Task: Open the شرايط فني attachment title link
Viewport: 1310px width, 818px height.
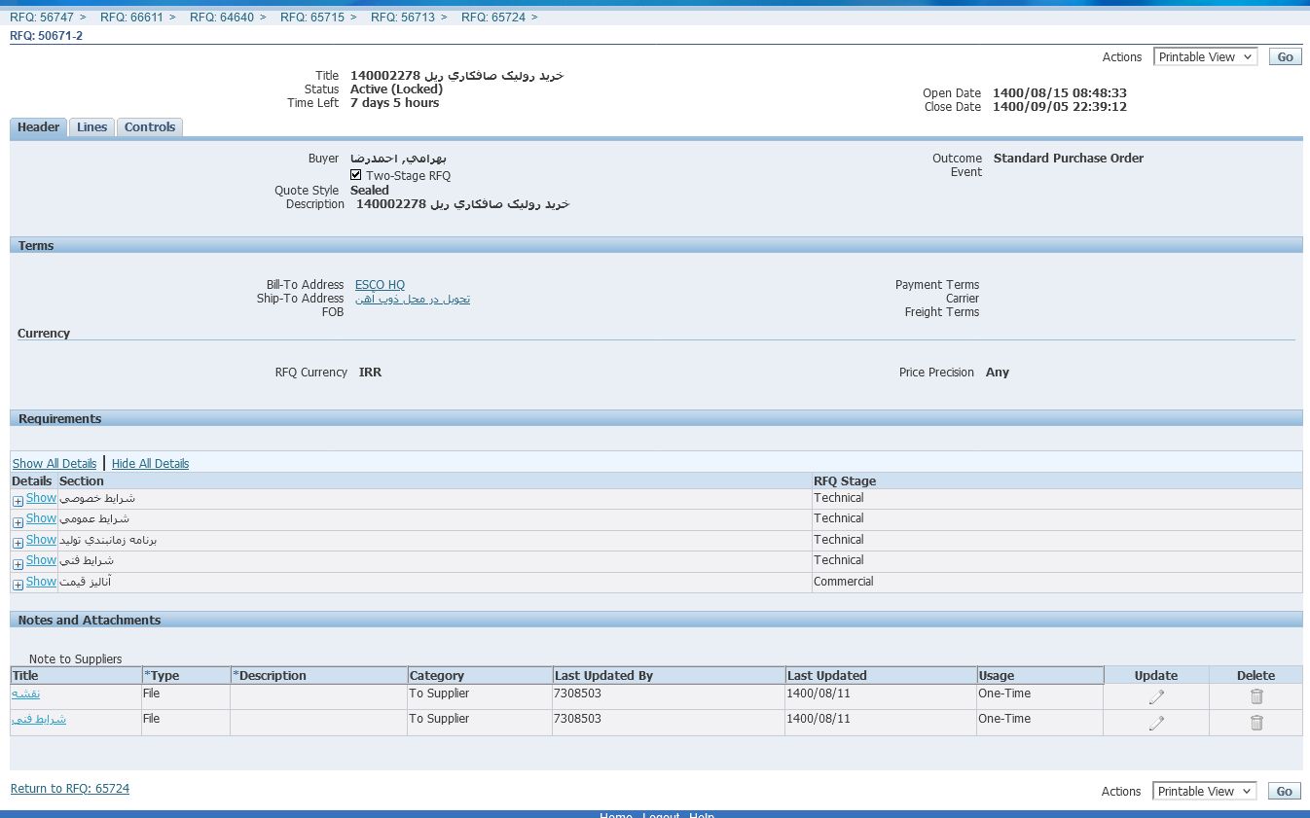Action: pyautogui.click(x=39, y=719)
